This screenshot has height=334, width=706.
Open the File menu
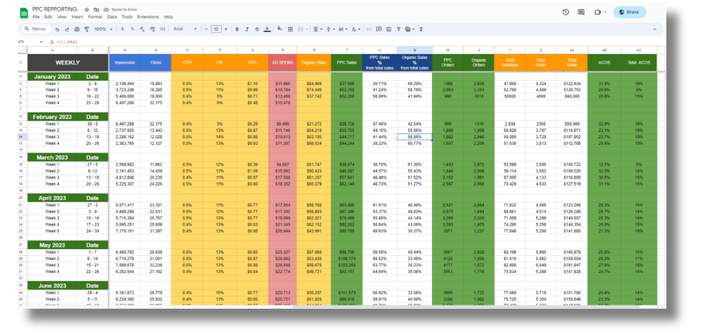tap(36, 17)
